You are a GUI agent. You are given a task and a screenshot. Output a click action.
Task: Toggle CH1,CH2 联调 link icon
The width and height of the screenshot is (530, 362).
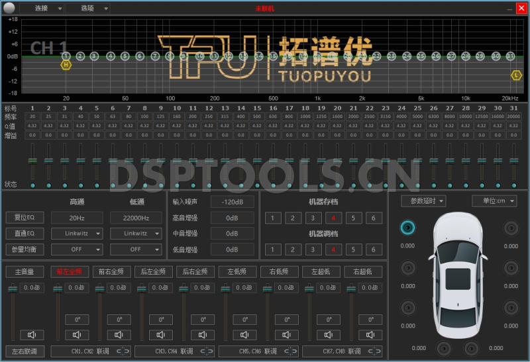123,351
